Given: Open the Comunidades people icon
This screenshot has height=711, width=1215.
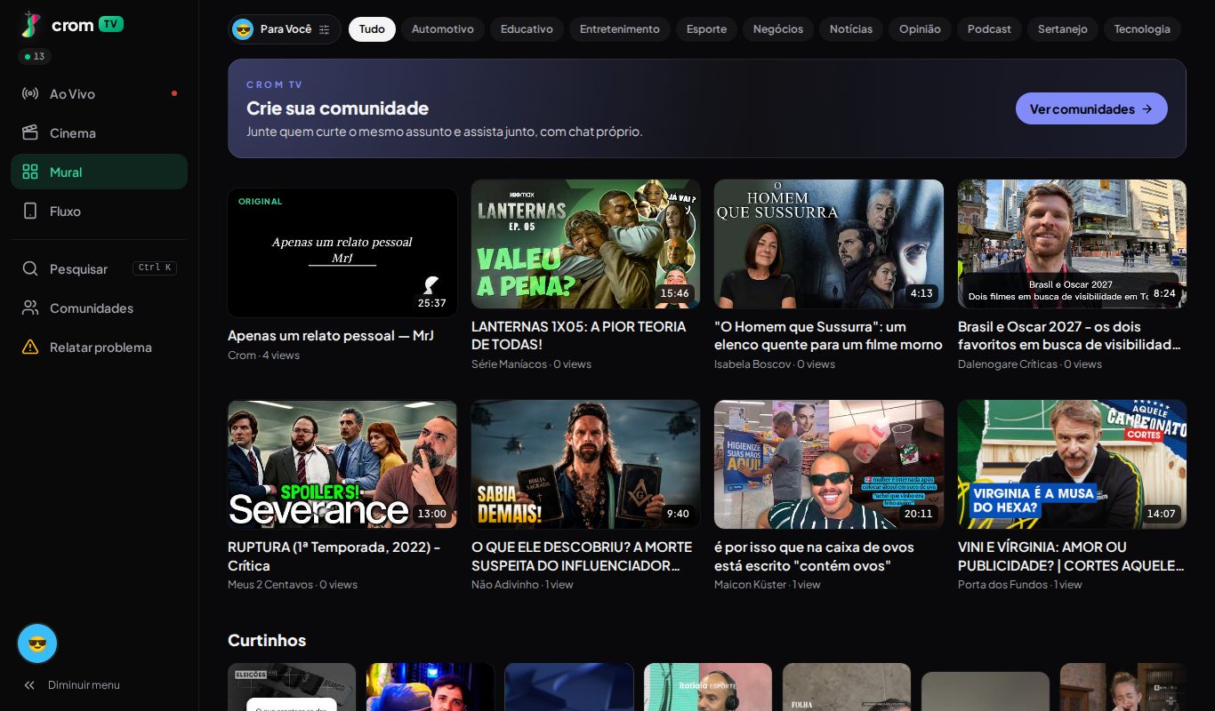Looking at the screenshot, I should [30, 308].
